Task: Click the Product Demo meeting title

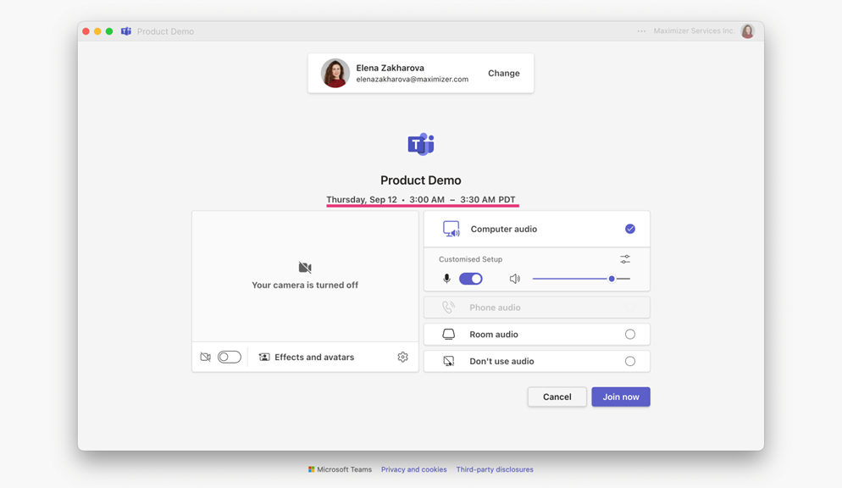Action: pyautogui.click(x=421, y=180)
